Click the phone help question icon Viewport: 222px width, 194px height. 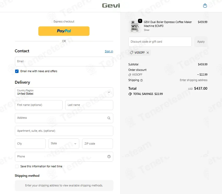pos(109,157)
